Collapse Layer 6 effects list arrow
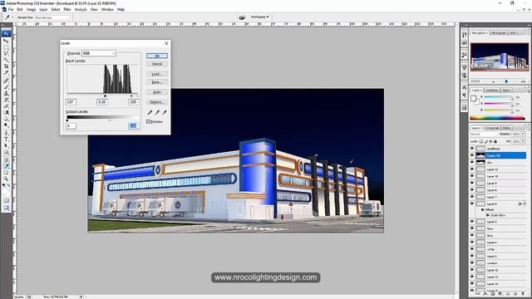This screenshot has height=299, width=532. point(525,203)
